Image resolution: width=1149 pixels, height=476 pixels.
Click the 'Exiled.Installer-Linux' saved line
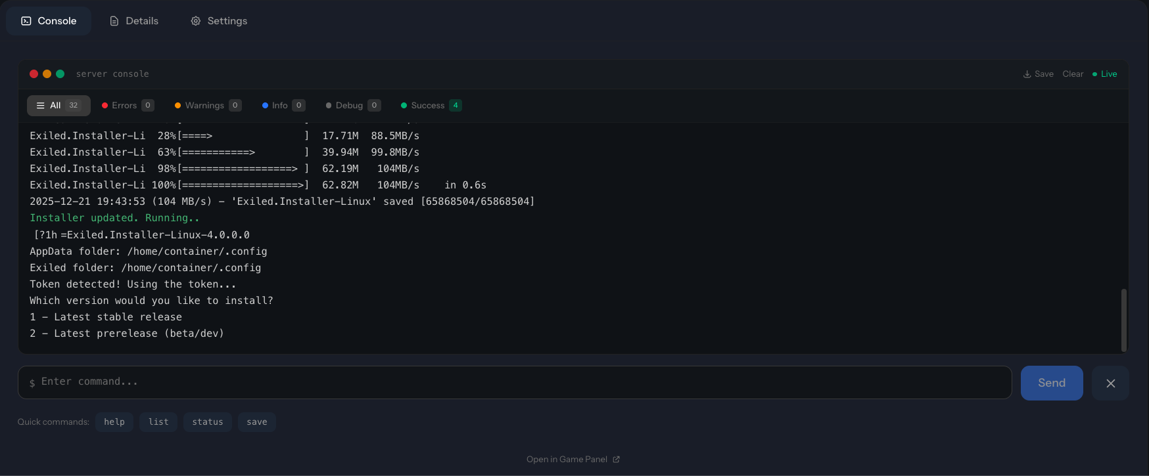(x=282, y=202)
